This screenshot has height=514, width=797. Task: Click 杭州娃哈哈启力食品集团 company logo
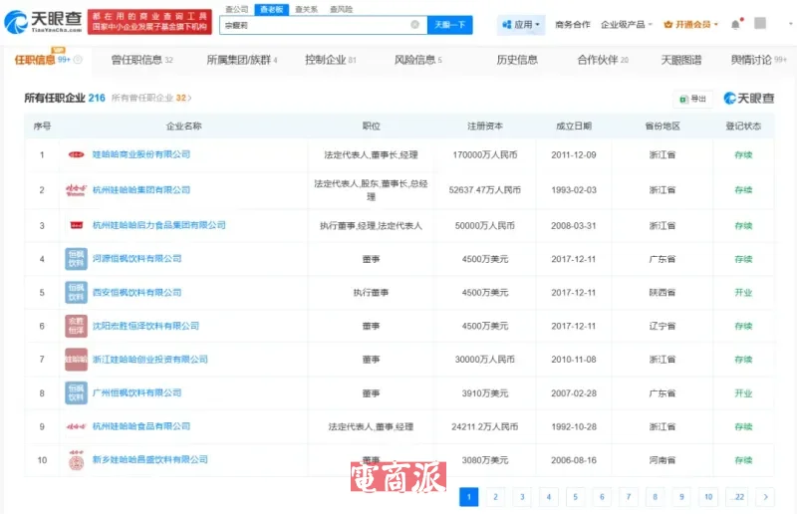click(77, 225)
